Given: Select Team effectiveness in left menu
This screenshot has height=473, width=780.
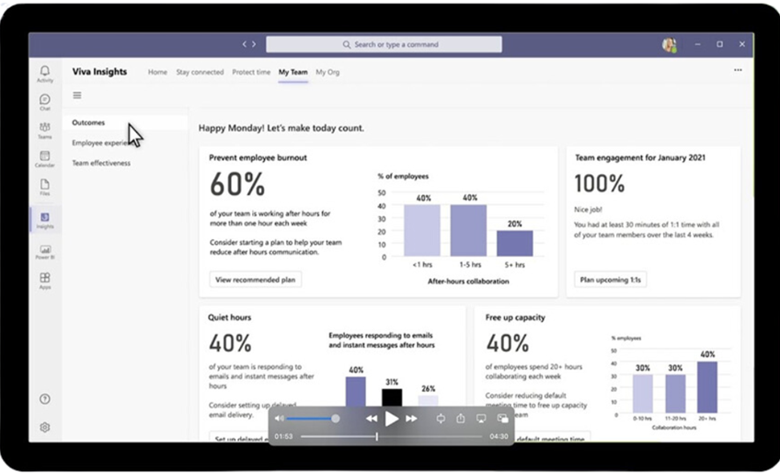Looking at the screenshot, I should [x=101, y=163].
